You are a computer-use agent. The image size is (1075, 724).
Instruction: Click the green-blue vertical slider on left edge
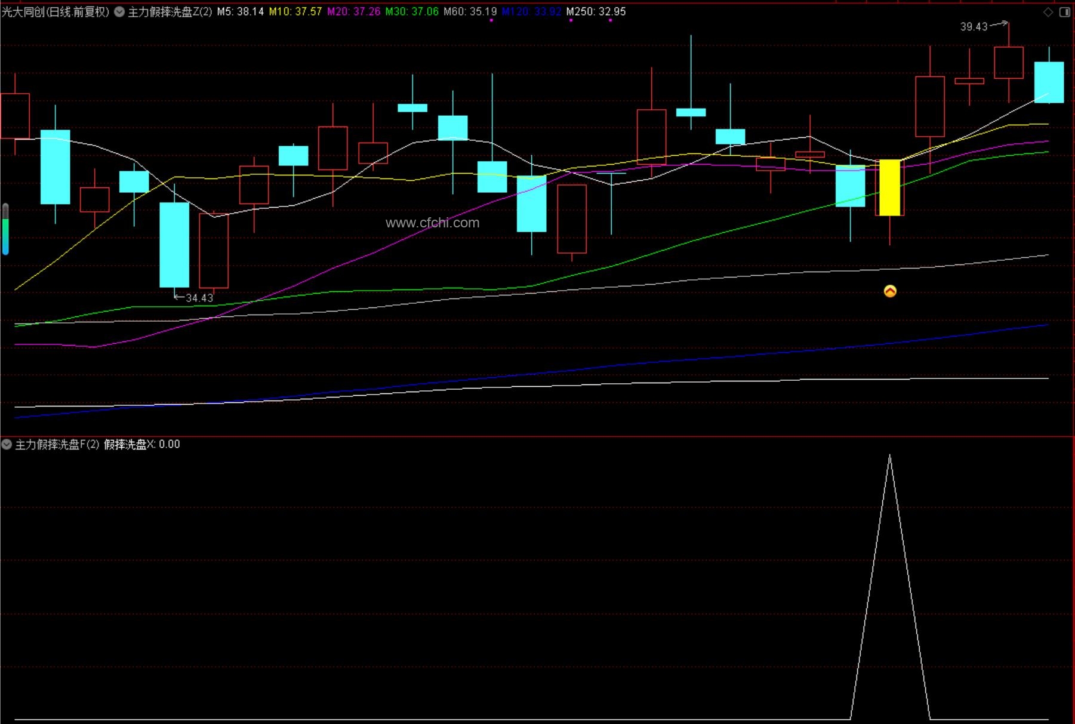click(5, 230)
